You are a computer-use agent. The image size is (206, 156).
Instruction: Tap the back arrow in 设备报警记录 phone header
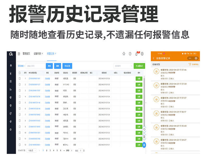tap(153, 58)
